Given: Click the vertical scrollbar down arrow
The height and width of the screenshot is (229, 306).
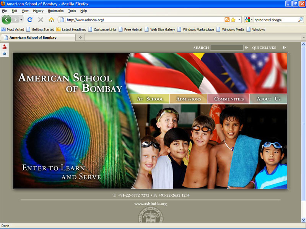Looking at the screenshot, I should [x=303, y=220].
